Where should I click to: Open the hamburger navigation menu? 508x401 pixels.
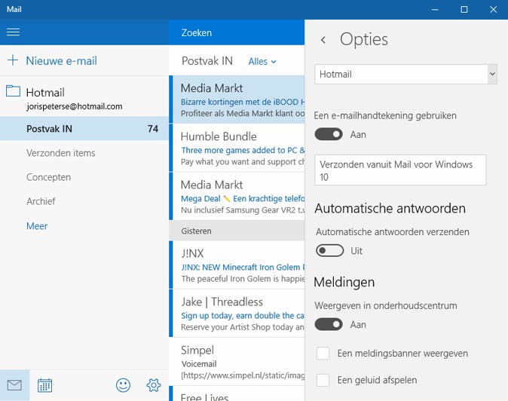click(x=13, y=32)
